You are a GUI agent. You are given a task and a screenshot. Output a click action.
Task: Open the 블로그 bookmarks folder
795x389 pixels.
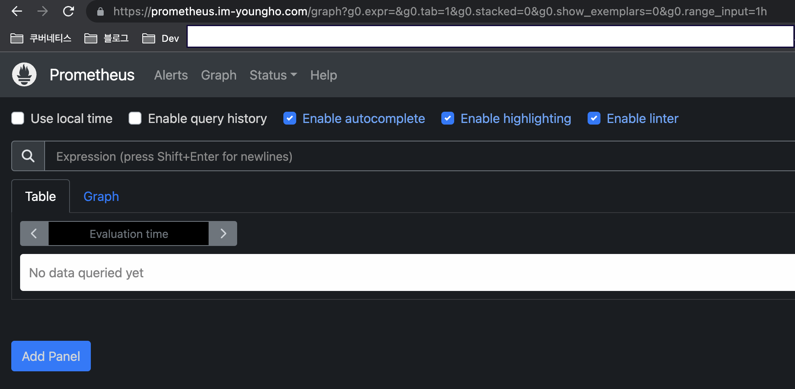107,38
